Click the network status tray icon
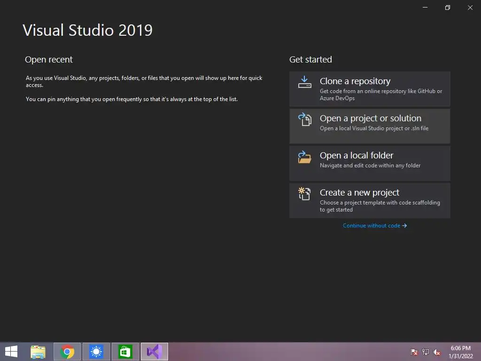This screenshot has height=361, width=481. click(x=426, y=352)
